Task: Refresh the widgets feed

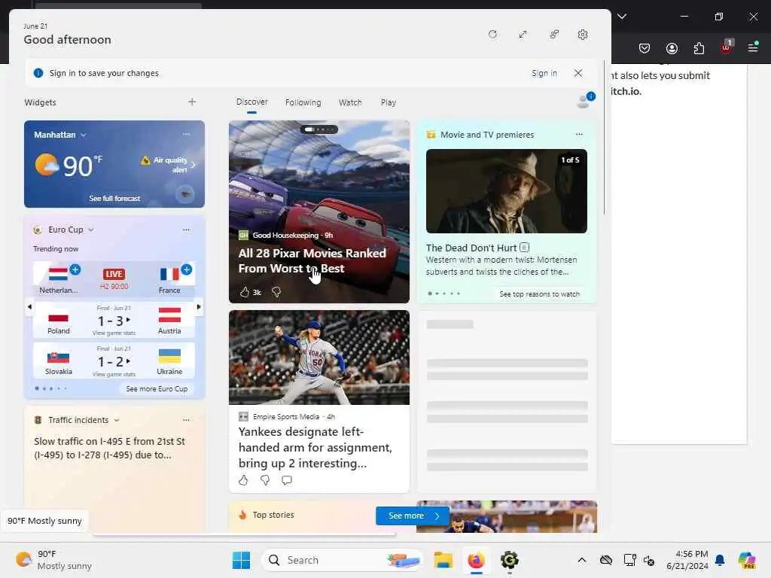Action: coord(492,35)
